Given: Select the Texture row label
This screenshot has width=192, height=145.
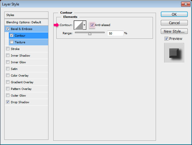Looking at the screenshot, I should (20, 42).
